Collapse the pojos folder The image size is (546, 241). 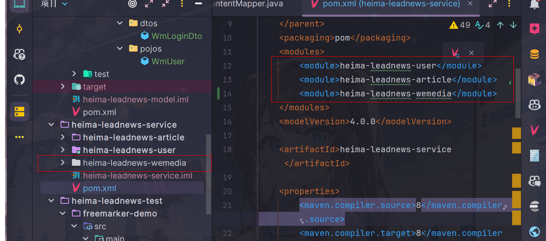(120, 49)
